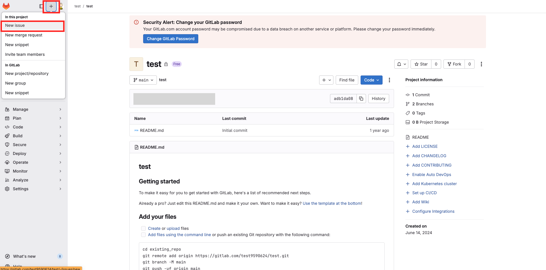The image size is (546, 270).
Task: Open 'Use the template at the bottom' link
Action: pyautogui.click(x=332, y=203)
